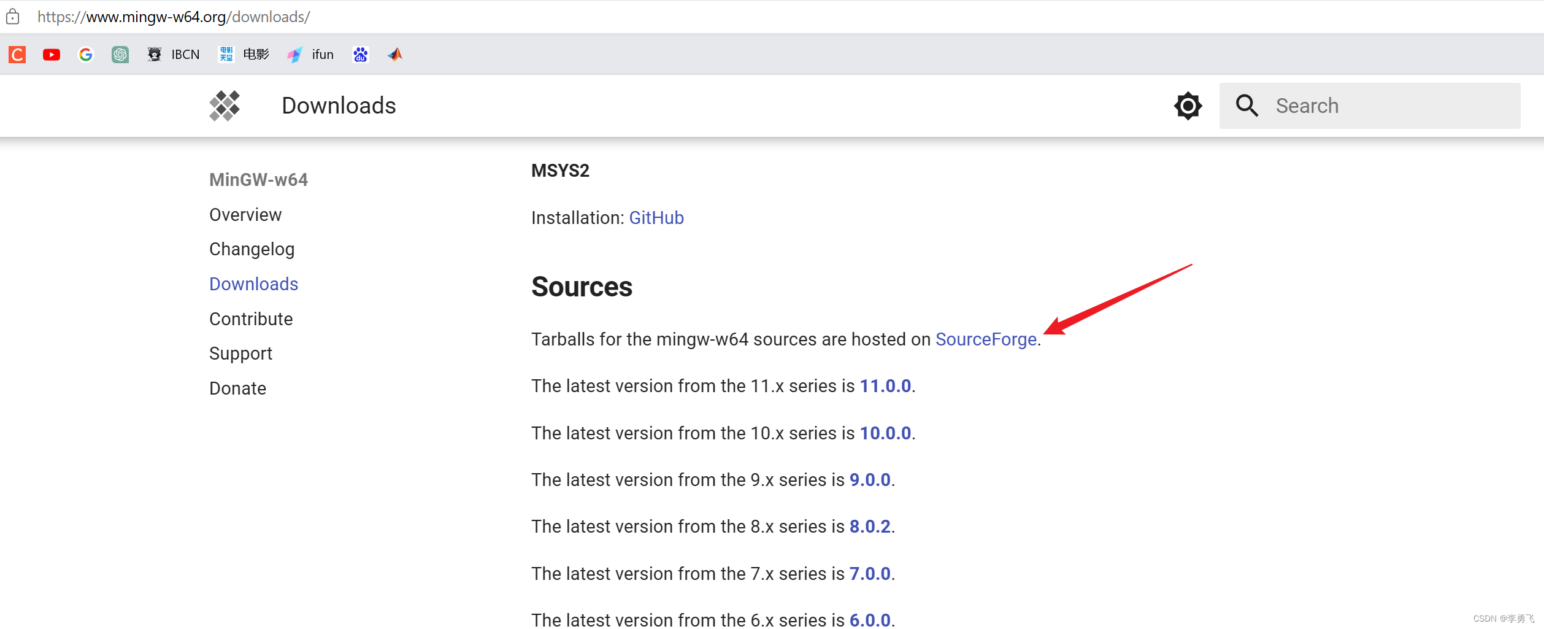
Task: Open the MATLAB logo bookmark
Action: point(395,55)
